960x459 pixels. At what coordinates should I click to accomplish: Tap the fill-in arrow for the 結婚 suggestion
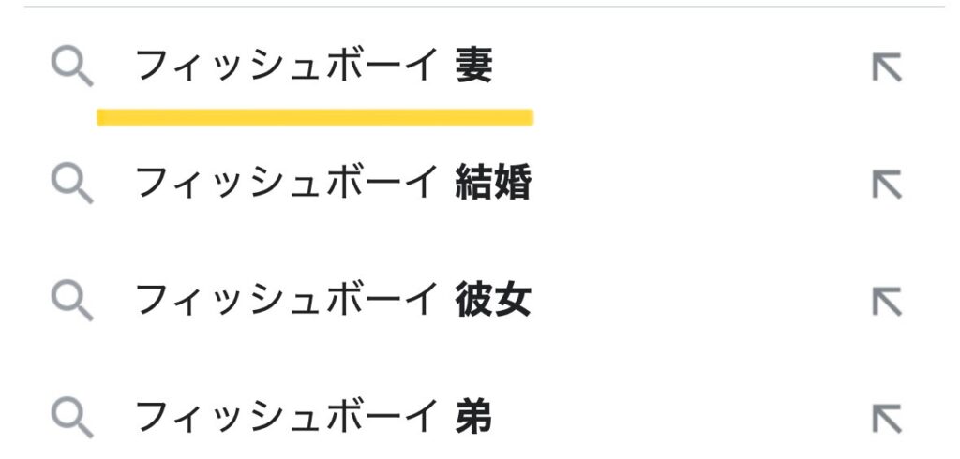[887, 185]
